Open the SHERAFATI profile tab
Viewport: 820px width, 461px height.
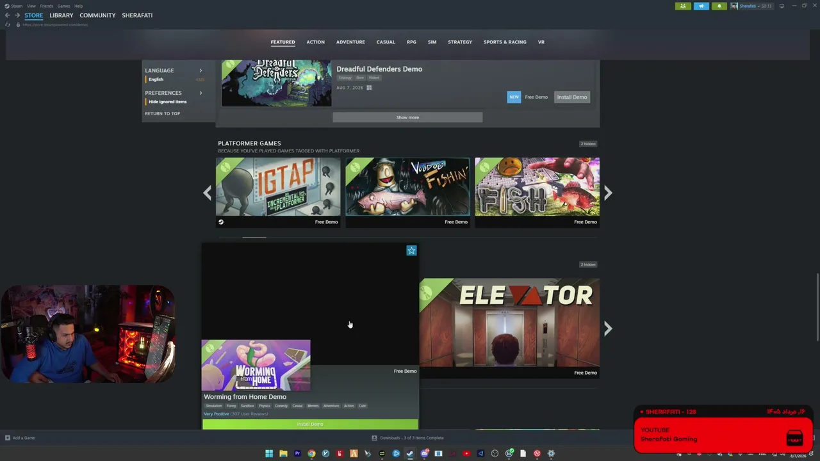click(137, 15)
